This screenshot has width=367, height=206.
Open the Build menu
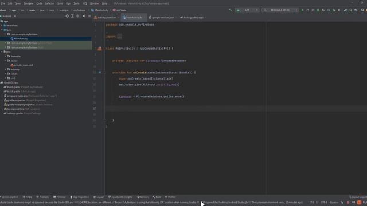point(60,3)
